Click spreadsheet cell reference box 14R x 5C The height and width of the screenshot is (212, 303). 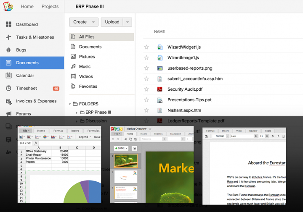click(x=25, y=143)
